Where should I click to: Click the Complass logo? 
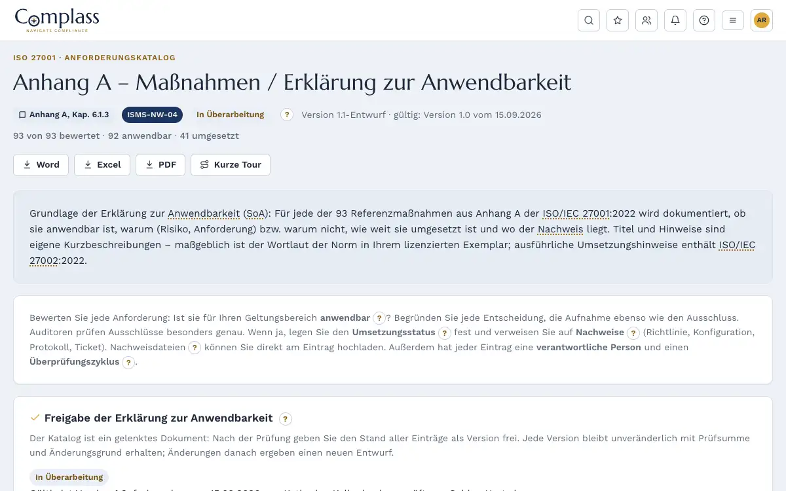pyautogui.click(x=57, y=20)
